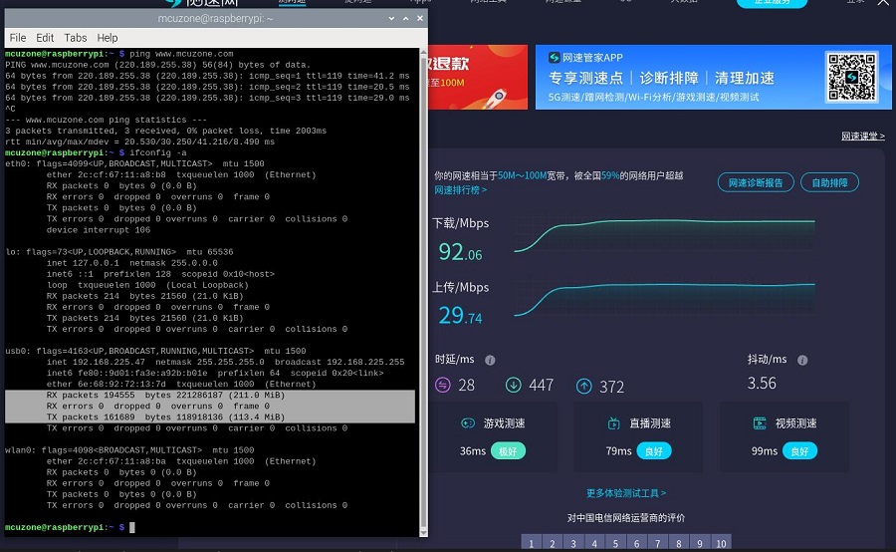This screenshot has height=552, width=896.
Task: Click the wlan0 interface flags line
Action: point(129,450)
